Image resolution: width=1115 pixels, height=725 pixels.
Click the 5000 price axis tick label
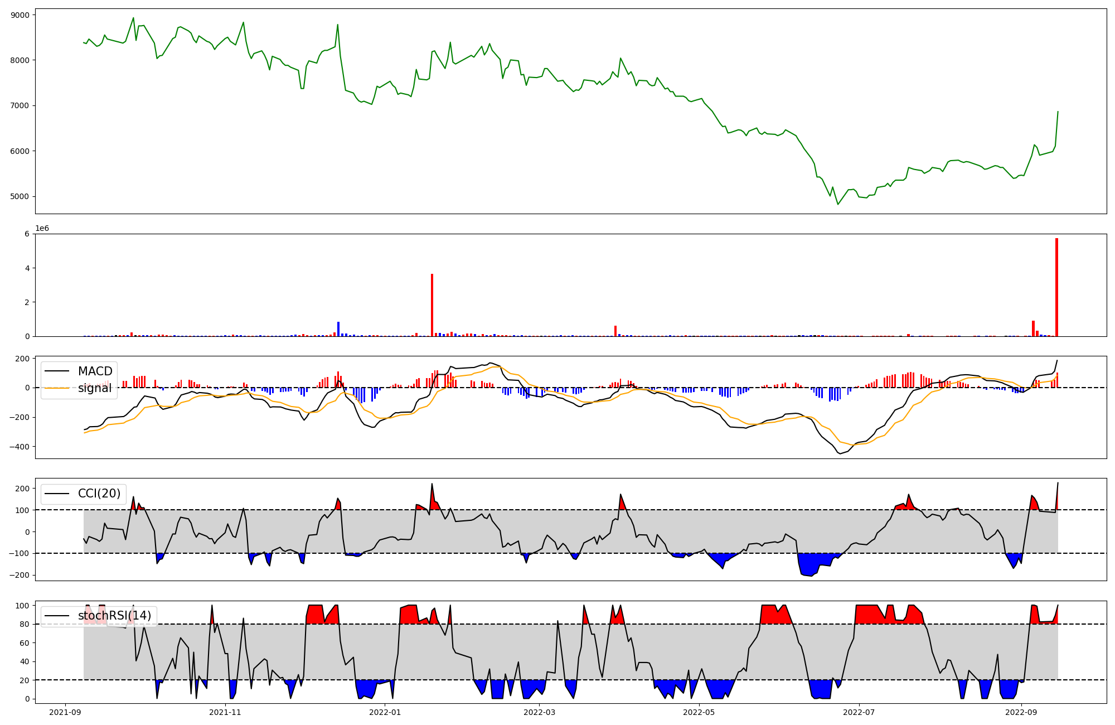(21, 197)
